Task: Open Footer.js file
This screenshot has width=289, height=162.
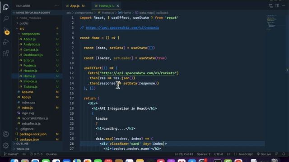Action: tap(30, 66)
